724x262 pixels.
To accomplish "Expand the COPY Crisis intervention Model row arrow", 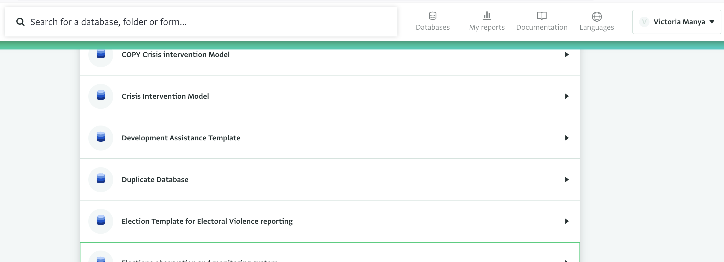I will tap(567, 54).
